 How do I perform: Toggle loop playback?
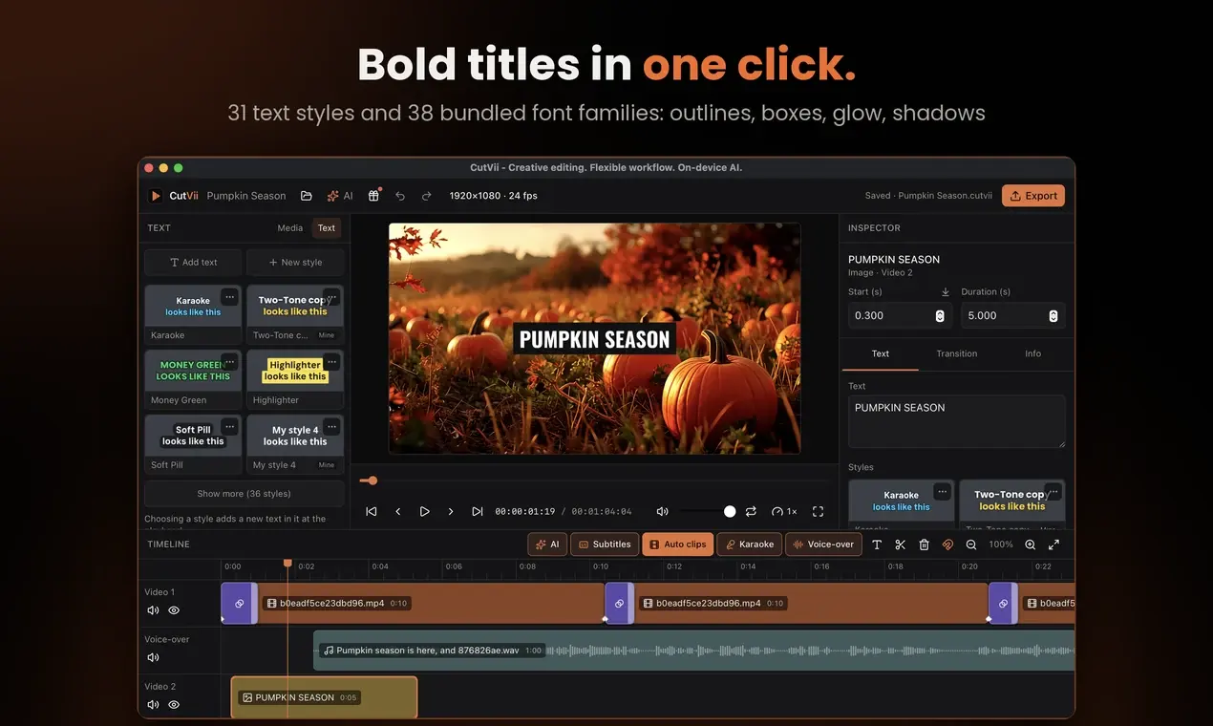pos(751,512)
